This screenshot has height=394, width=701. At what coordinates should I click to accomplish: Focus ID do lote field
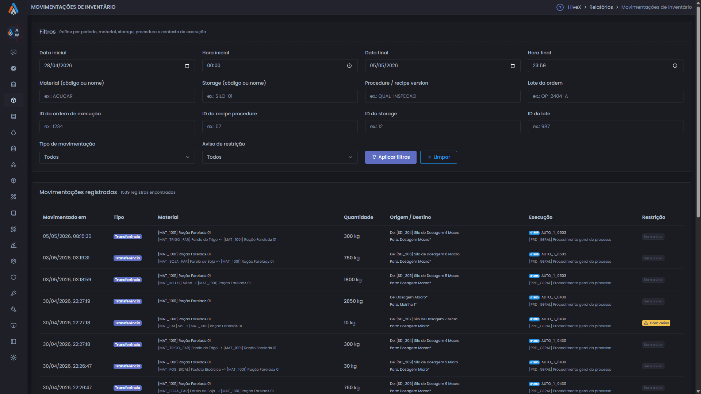tap(605, 127)
